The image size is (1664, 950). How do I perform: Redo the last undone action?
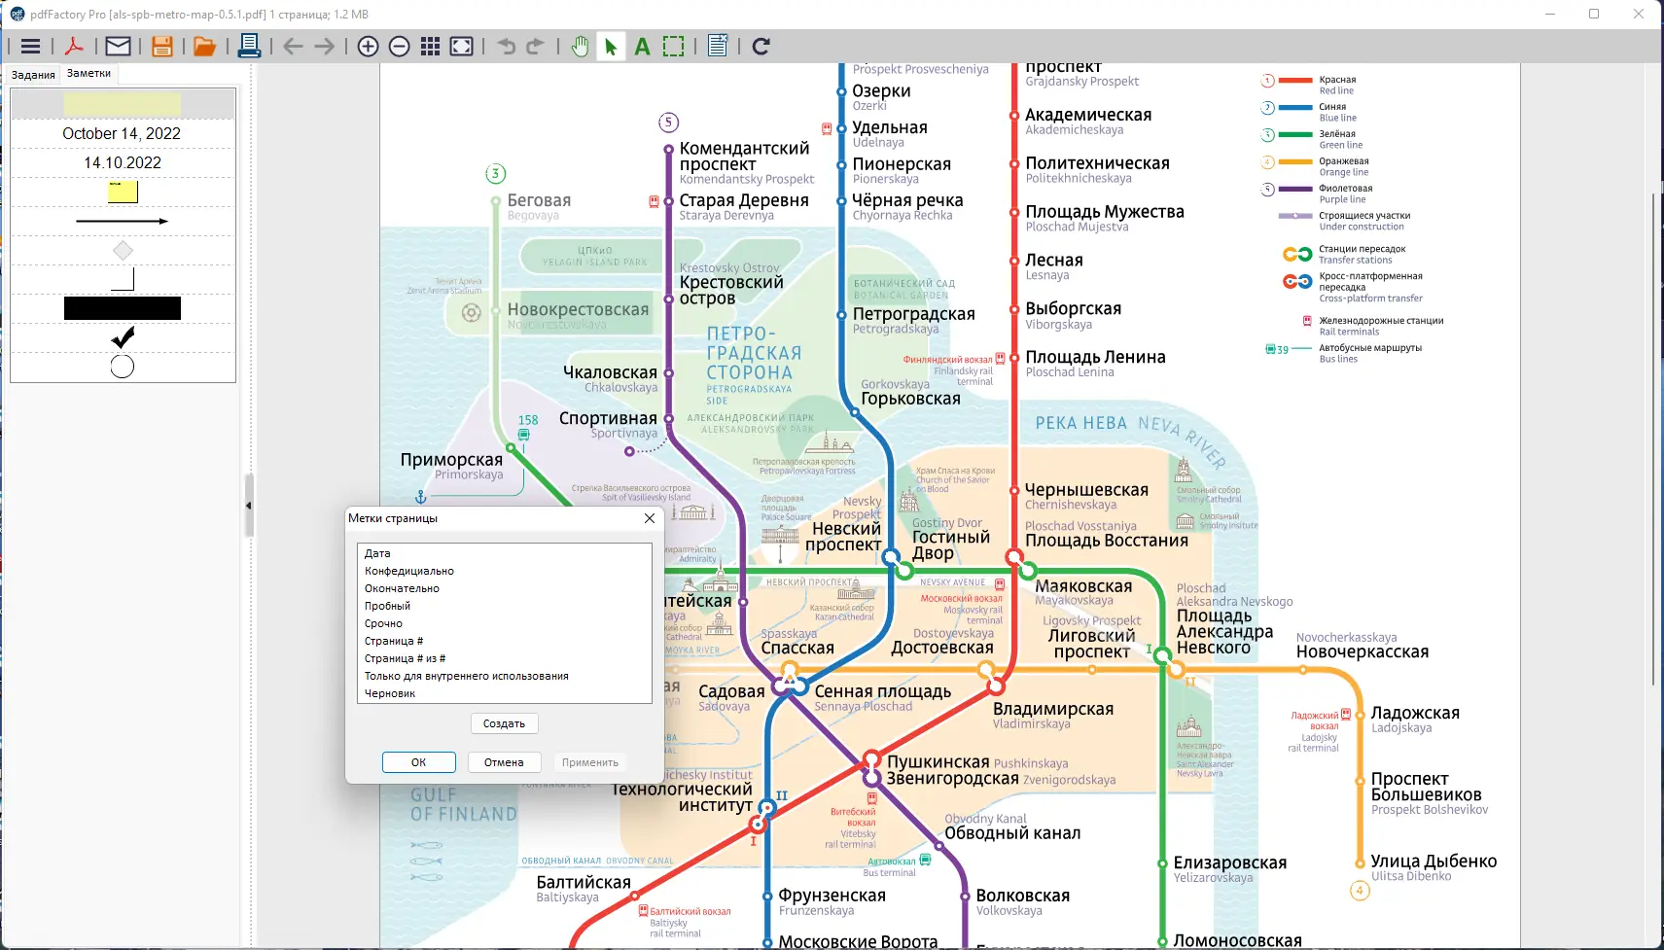tap(535, 46)
